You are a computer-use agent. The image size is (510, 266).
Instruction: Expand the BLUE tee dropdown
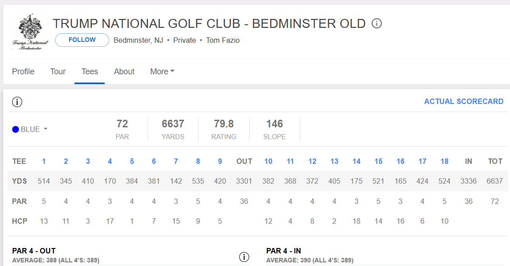pos(30,129)
